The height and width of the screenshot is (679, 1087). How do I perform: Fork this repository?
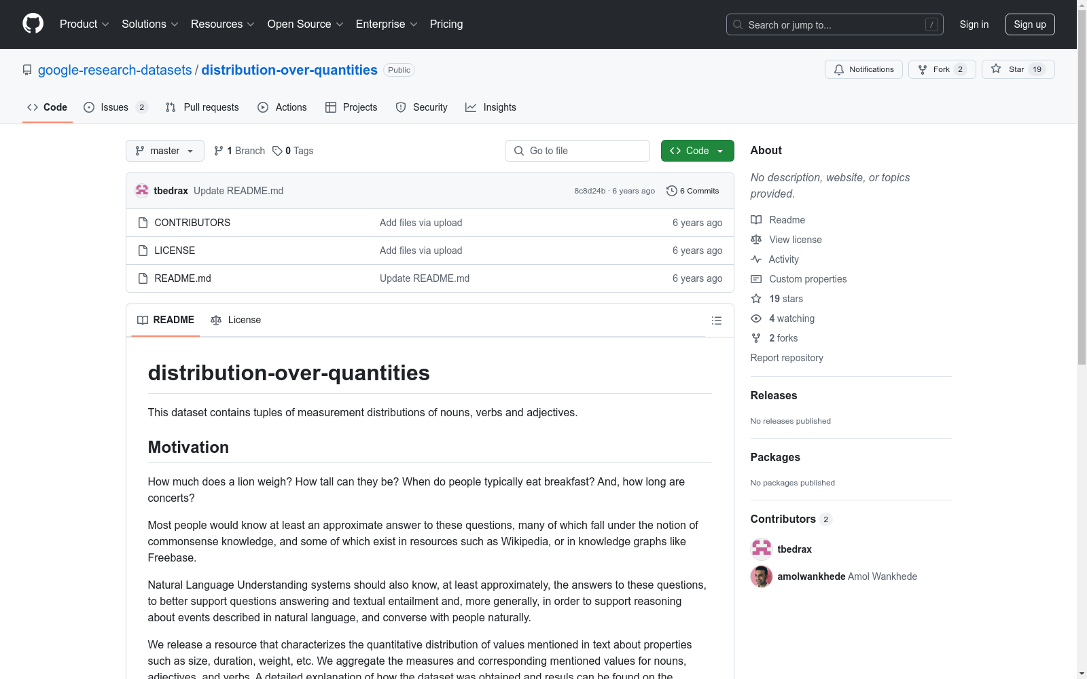click(x=942, y=69)
